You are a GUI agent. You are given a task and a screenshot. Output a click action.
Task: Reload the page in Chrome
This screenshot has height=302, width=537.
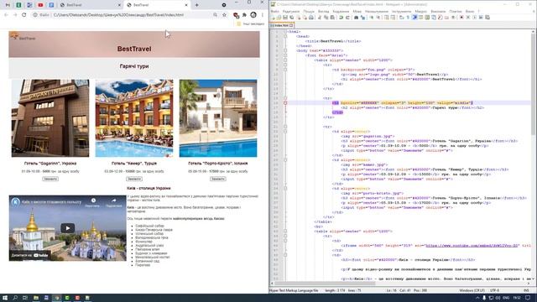[x=24, y=15]
